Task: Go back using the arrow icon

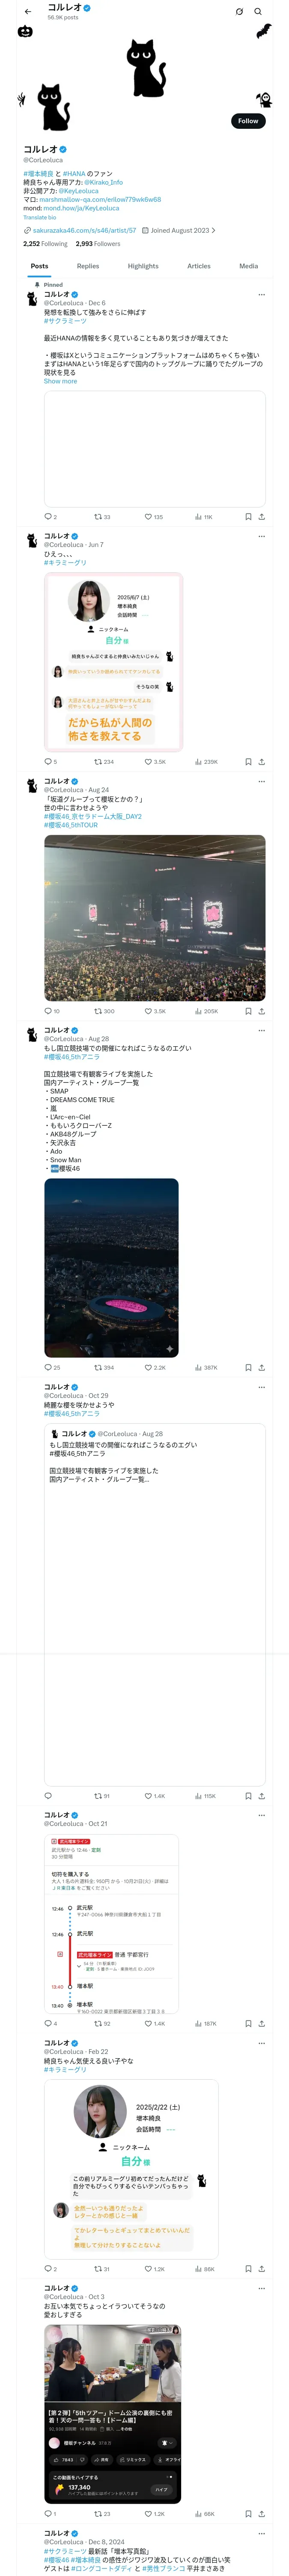Action: (x=28, y=12)
